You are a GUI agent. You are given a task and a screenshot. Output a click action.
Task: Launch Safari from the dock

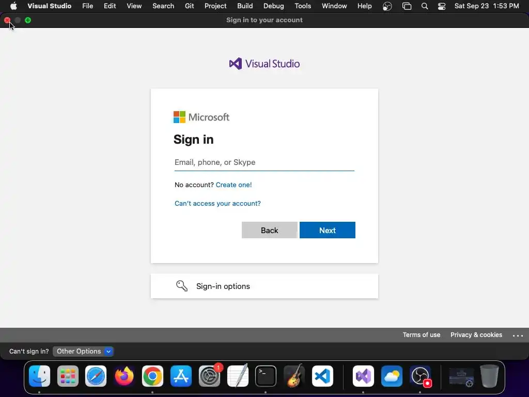pos(96,376)
